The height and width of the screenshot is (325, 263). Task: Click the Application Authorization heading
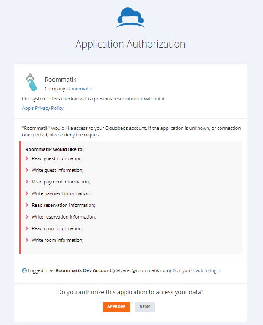(x=131, y=44)
